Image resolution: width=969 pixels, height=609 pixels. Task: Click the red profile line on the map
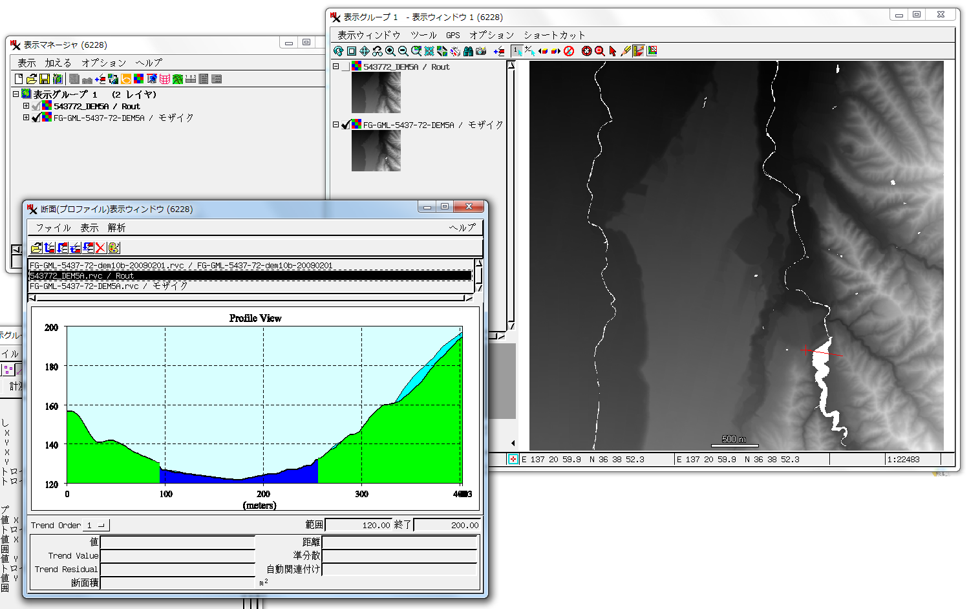824,353
